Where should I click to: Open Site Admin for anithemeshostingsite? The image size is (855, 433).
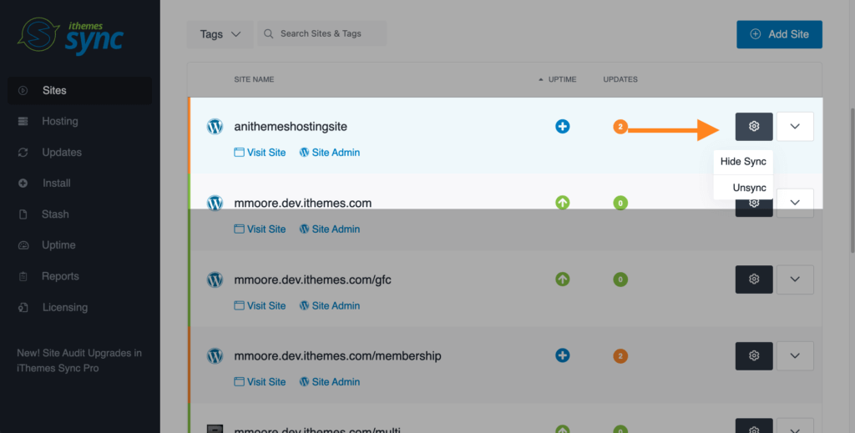click(329, 153)
